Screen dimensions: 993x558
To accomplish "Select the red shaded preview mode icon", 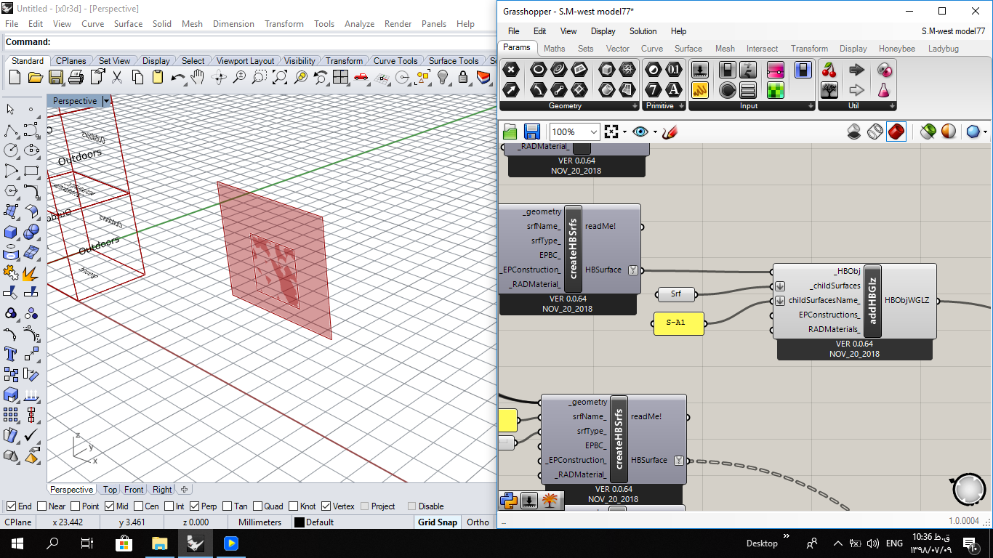I will tap(896, 132).
